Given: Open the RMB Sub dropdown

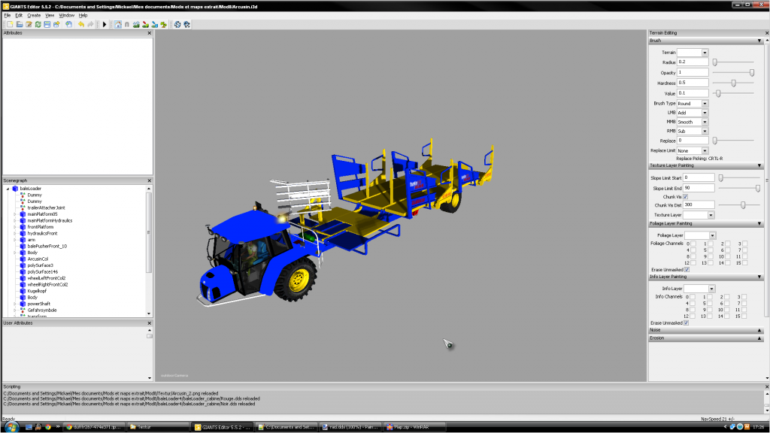Looking at the screenshot, I should tap(705, 131).
